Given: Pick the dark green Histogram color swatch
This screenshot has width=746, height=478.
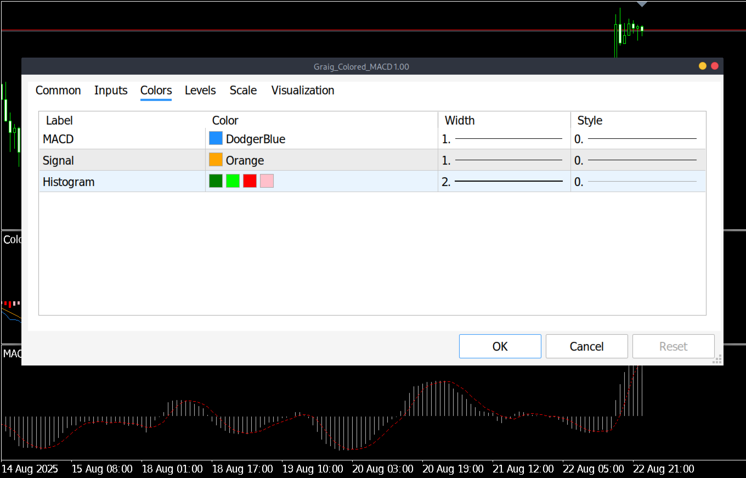Looking at the screenshot, I should point(216,181).
